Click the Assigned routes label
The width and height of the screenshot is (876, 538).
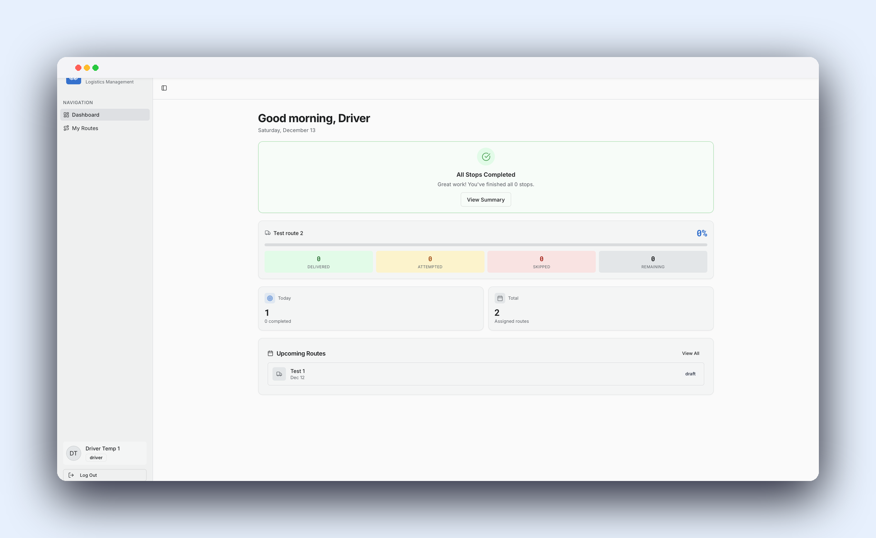(511, 321)
